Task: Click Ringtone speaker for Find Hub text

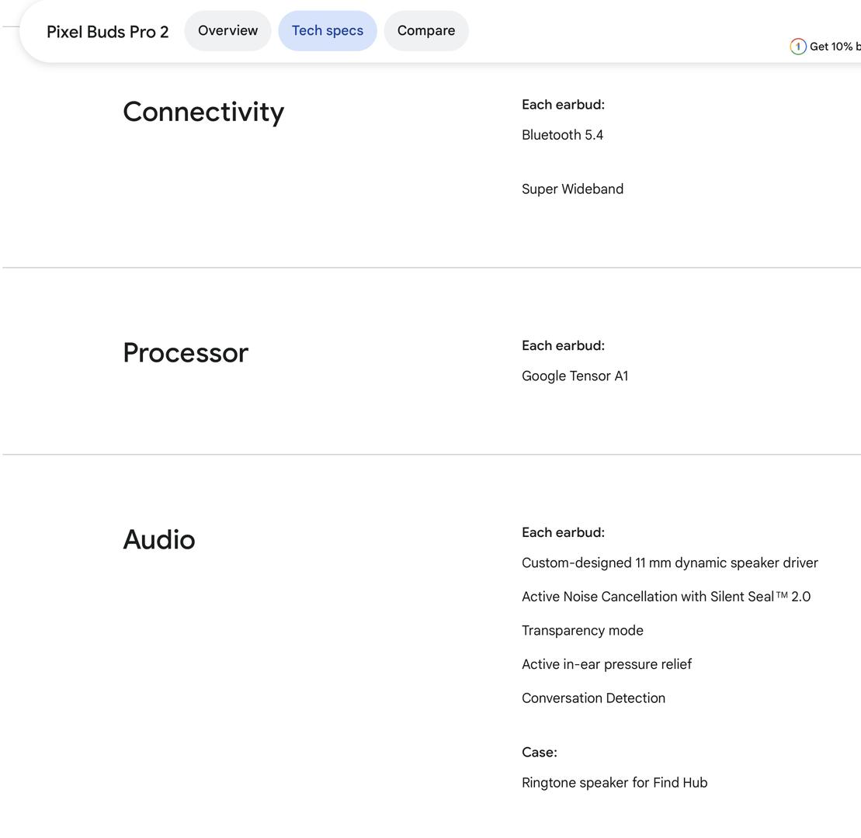Action: point(614,783)
